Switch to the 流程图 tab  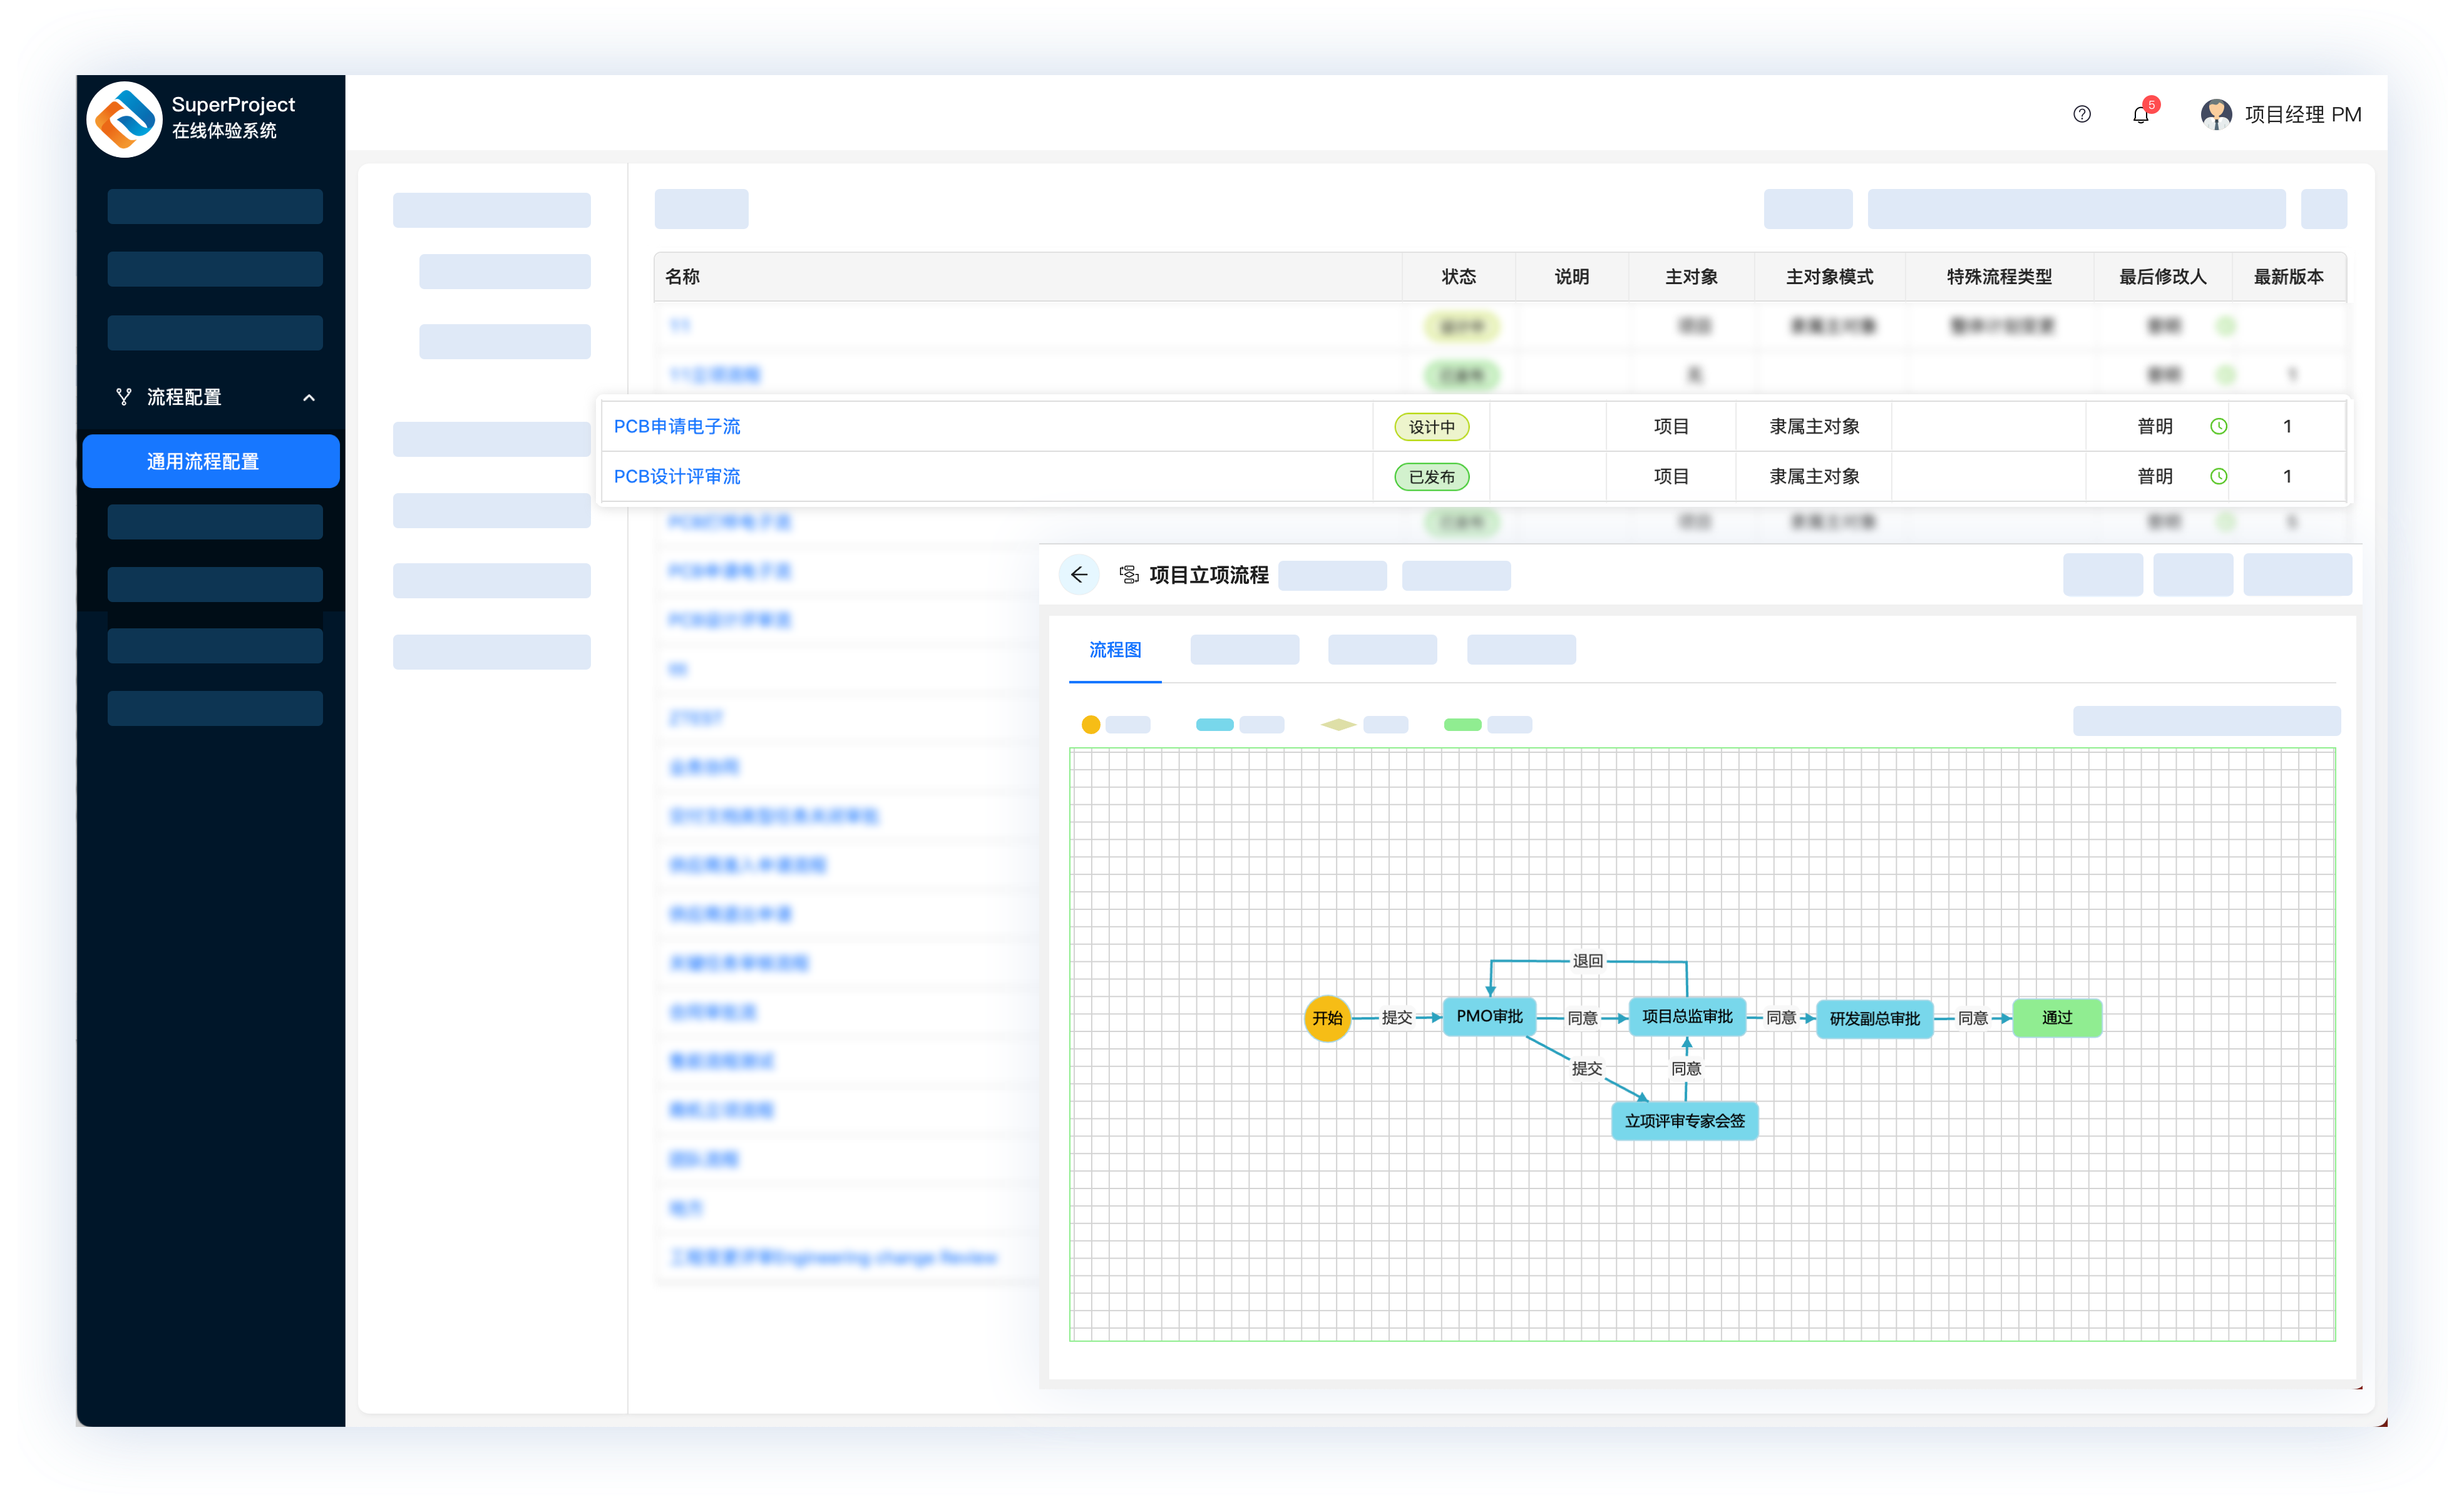[x=1114, y=650]
